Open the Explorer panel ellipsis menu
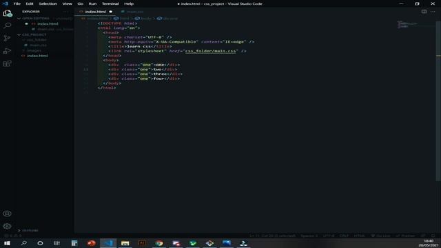Viewport: 441px width, 248px height. (66, 12)
